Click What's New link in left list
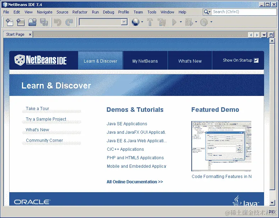This screenshot has width=279, height=218. coord(37,130)
